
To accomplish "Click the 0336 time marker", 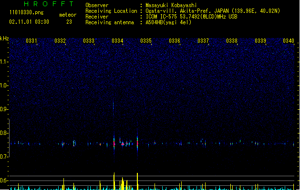I will click(x=175, y=41).
